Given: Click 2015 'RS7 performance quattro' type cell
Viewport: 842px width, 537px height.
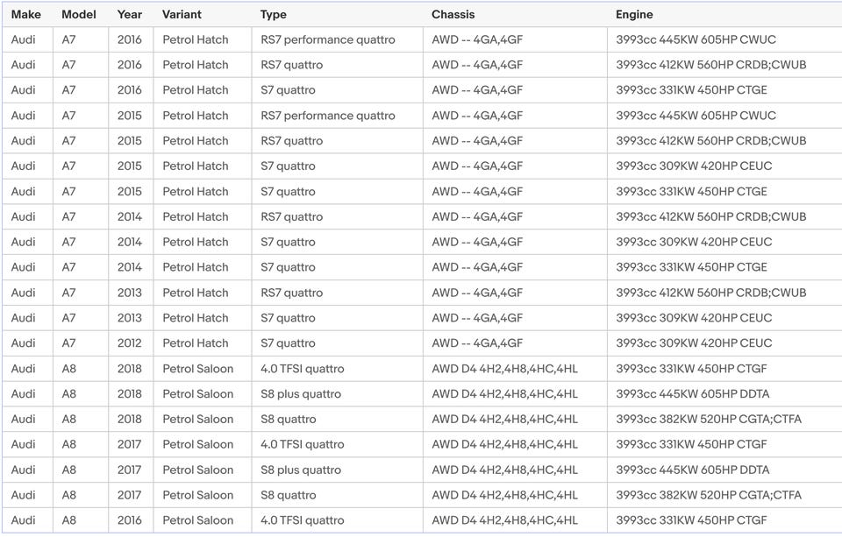Looking at the screenshot, I should (x=327, y=116).
